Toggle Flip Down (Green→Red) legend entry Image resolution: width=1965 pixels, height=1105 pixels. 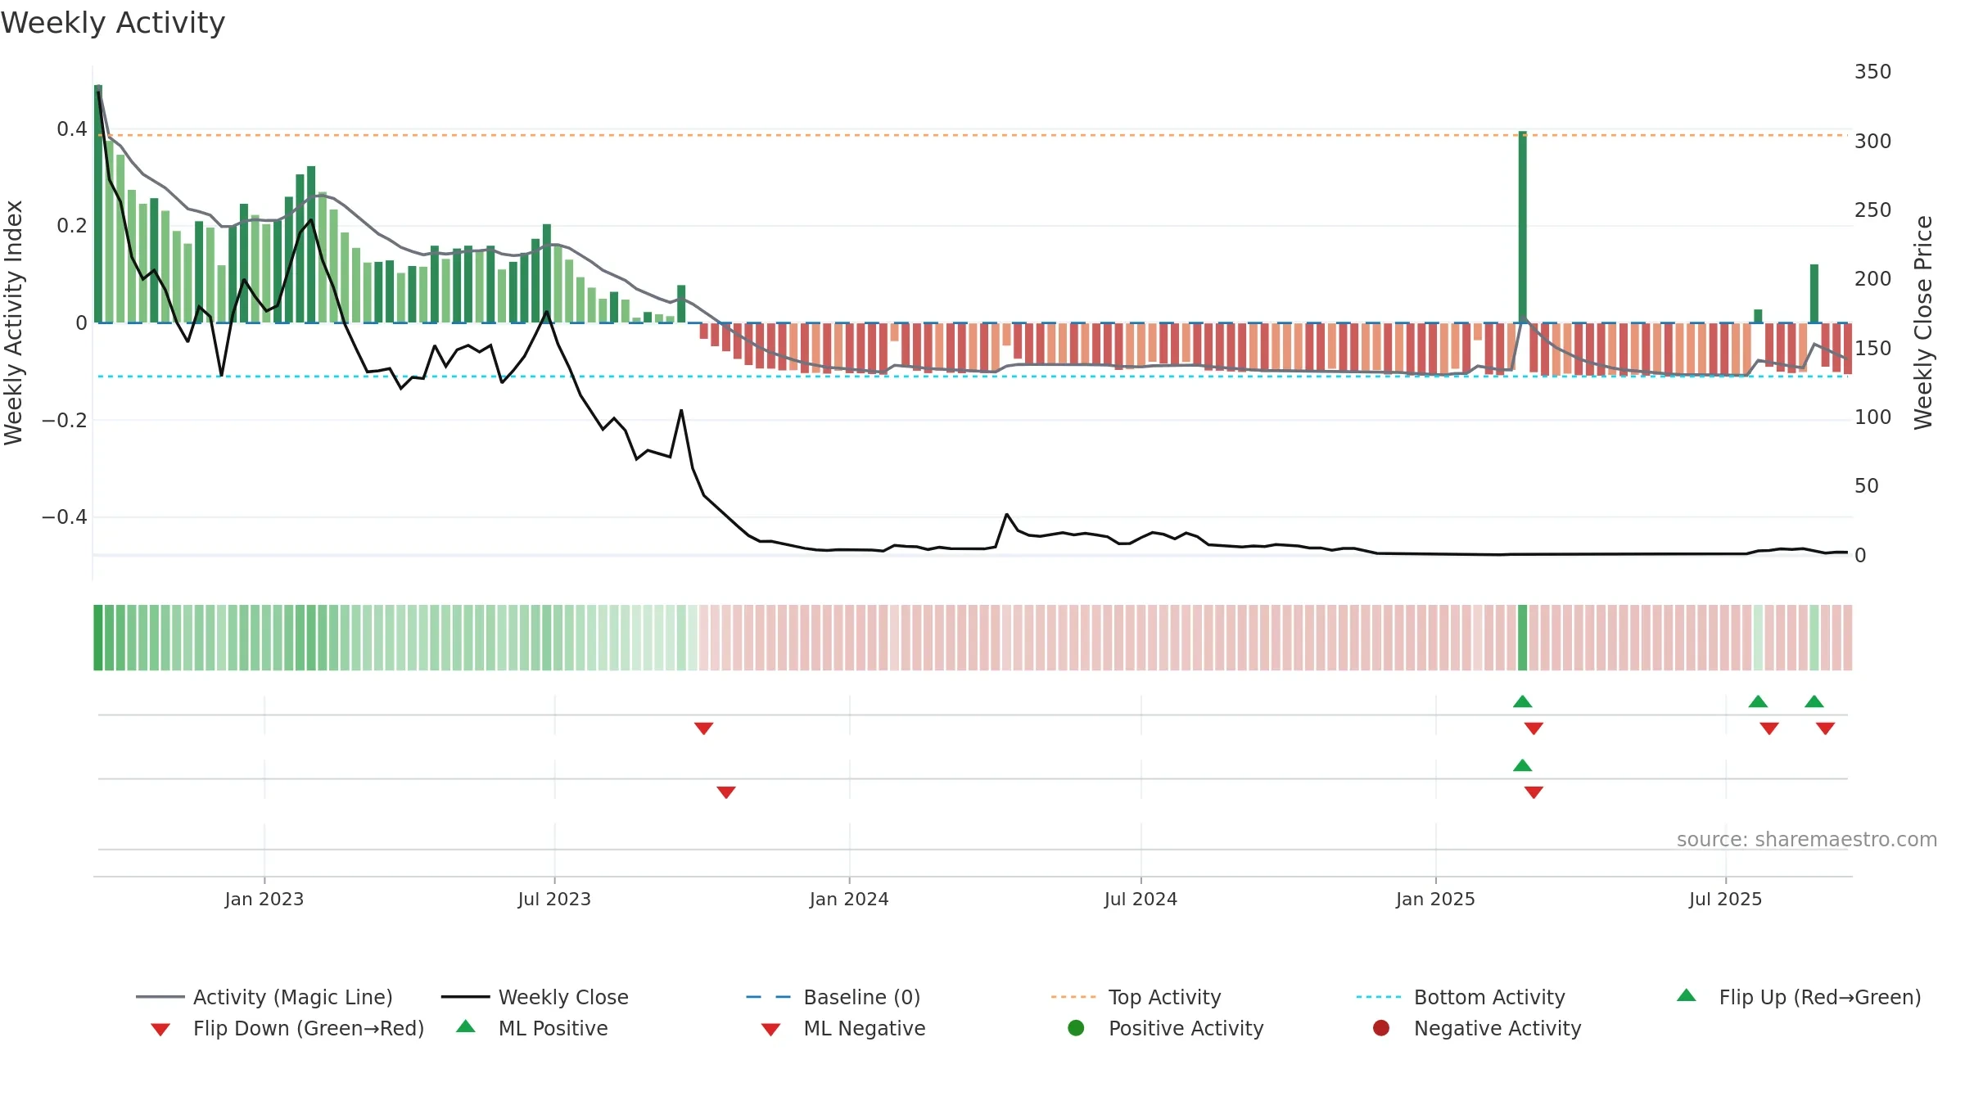tap(287, 1028)
